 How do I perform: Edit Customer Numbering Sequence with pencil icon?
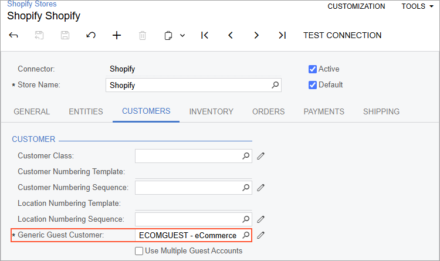[260, 188]
